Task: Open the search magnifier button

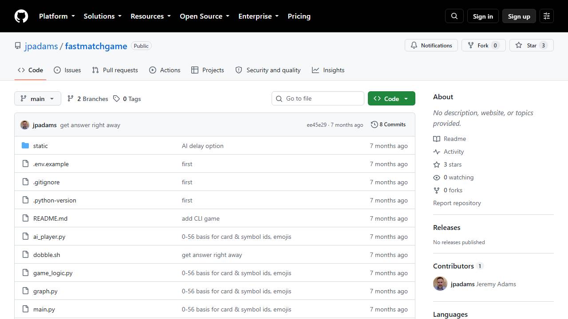Action: pos(454,16)
